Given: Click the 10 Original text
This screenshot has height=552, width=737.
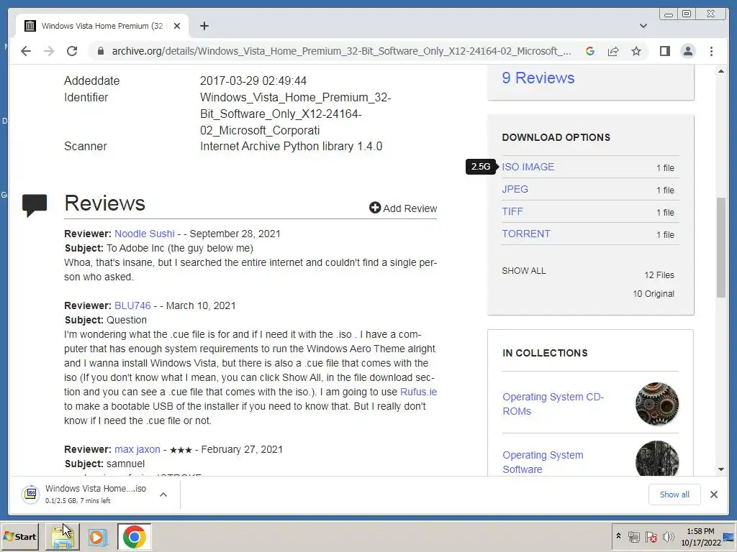Looking at the screenshot, I should tap(654, 294).
